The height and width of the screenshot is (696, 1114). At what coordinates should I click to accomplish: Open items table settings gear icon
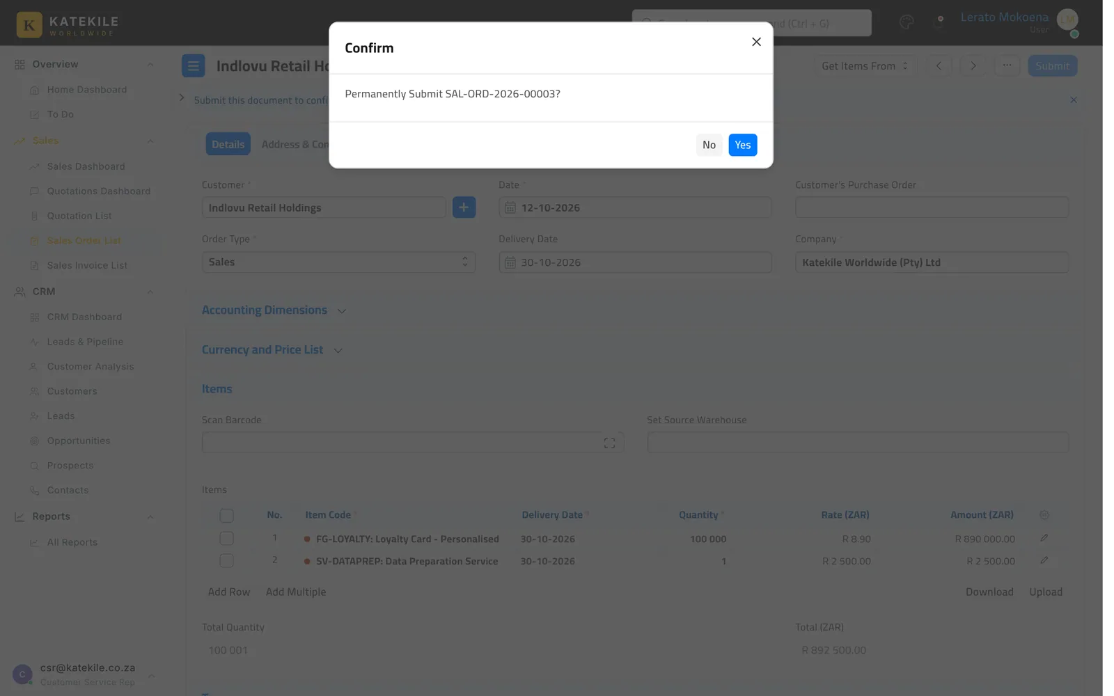1044,515
